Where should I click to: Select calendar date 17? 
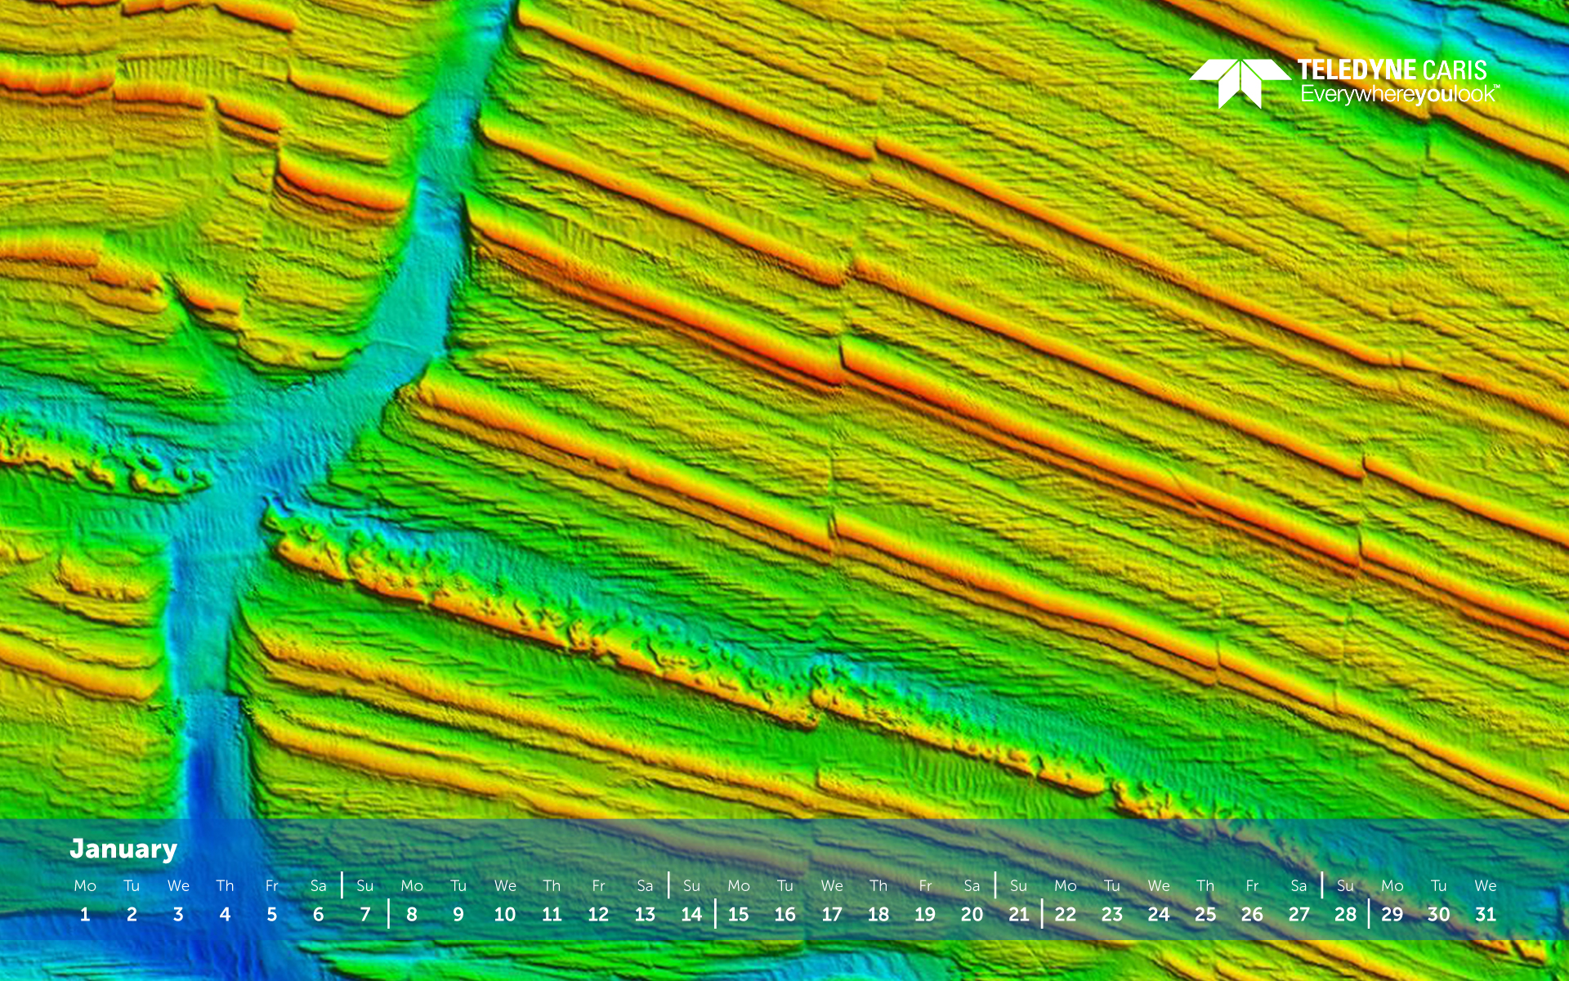832,915
